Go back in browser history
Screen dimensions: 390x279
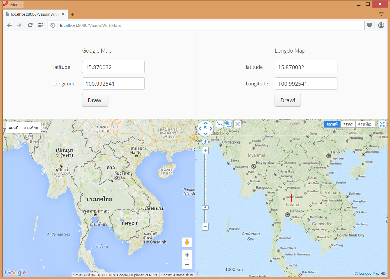coord(9,25)
